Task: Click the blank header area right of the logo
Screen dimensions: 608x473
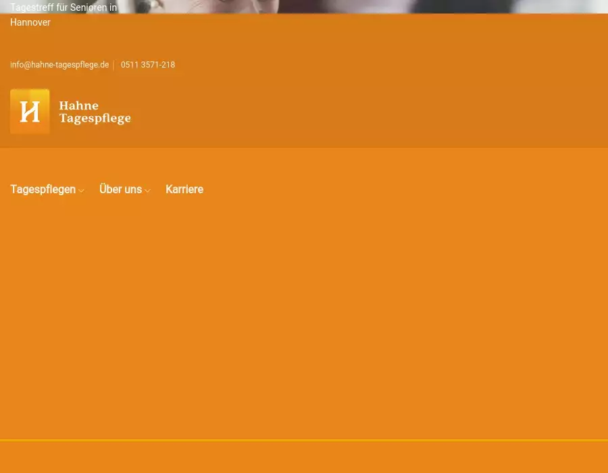Action: point(372,111)
